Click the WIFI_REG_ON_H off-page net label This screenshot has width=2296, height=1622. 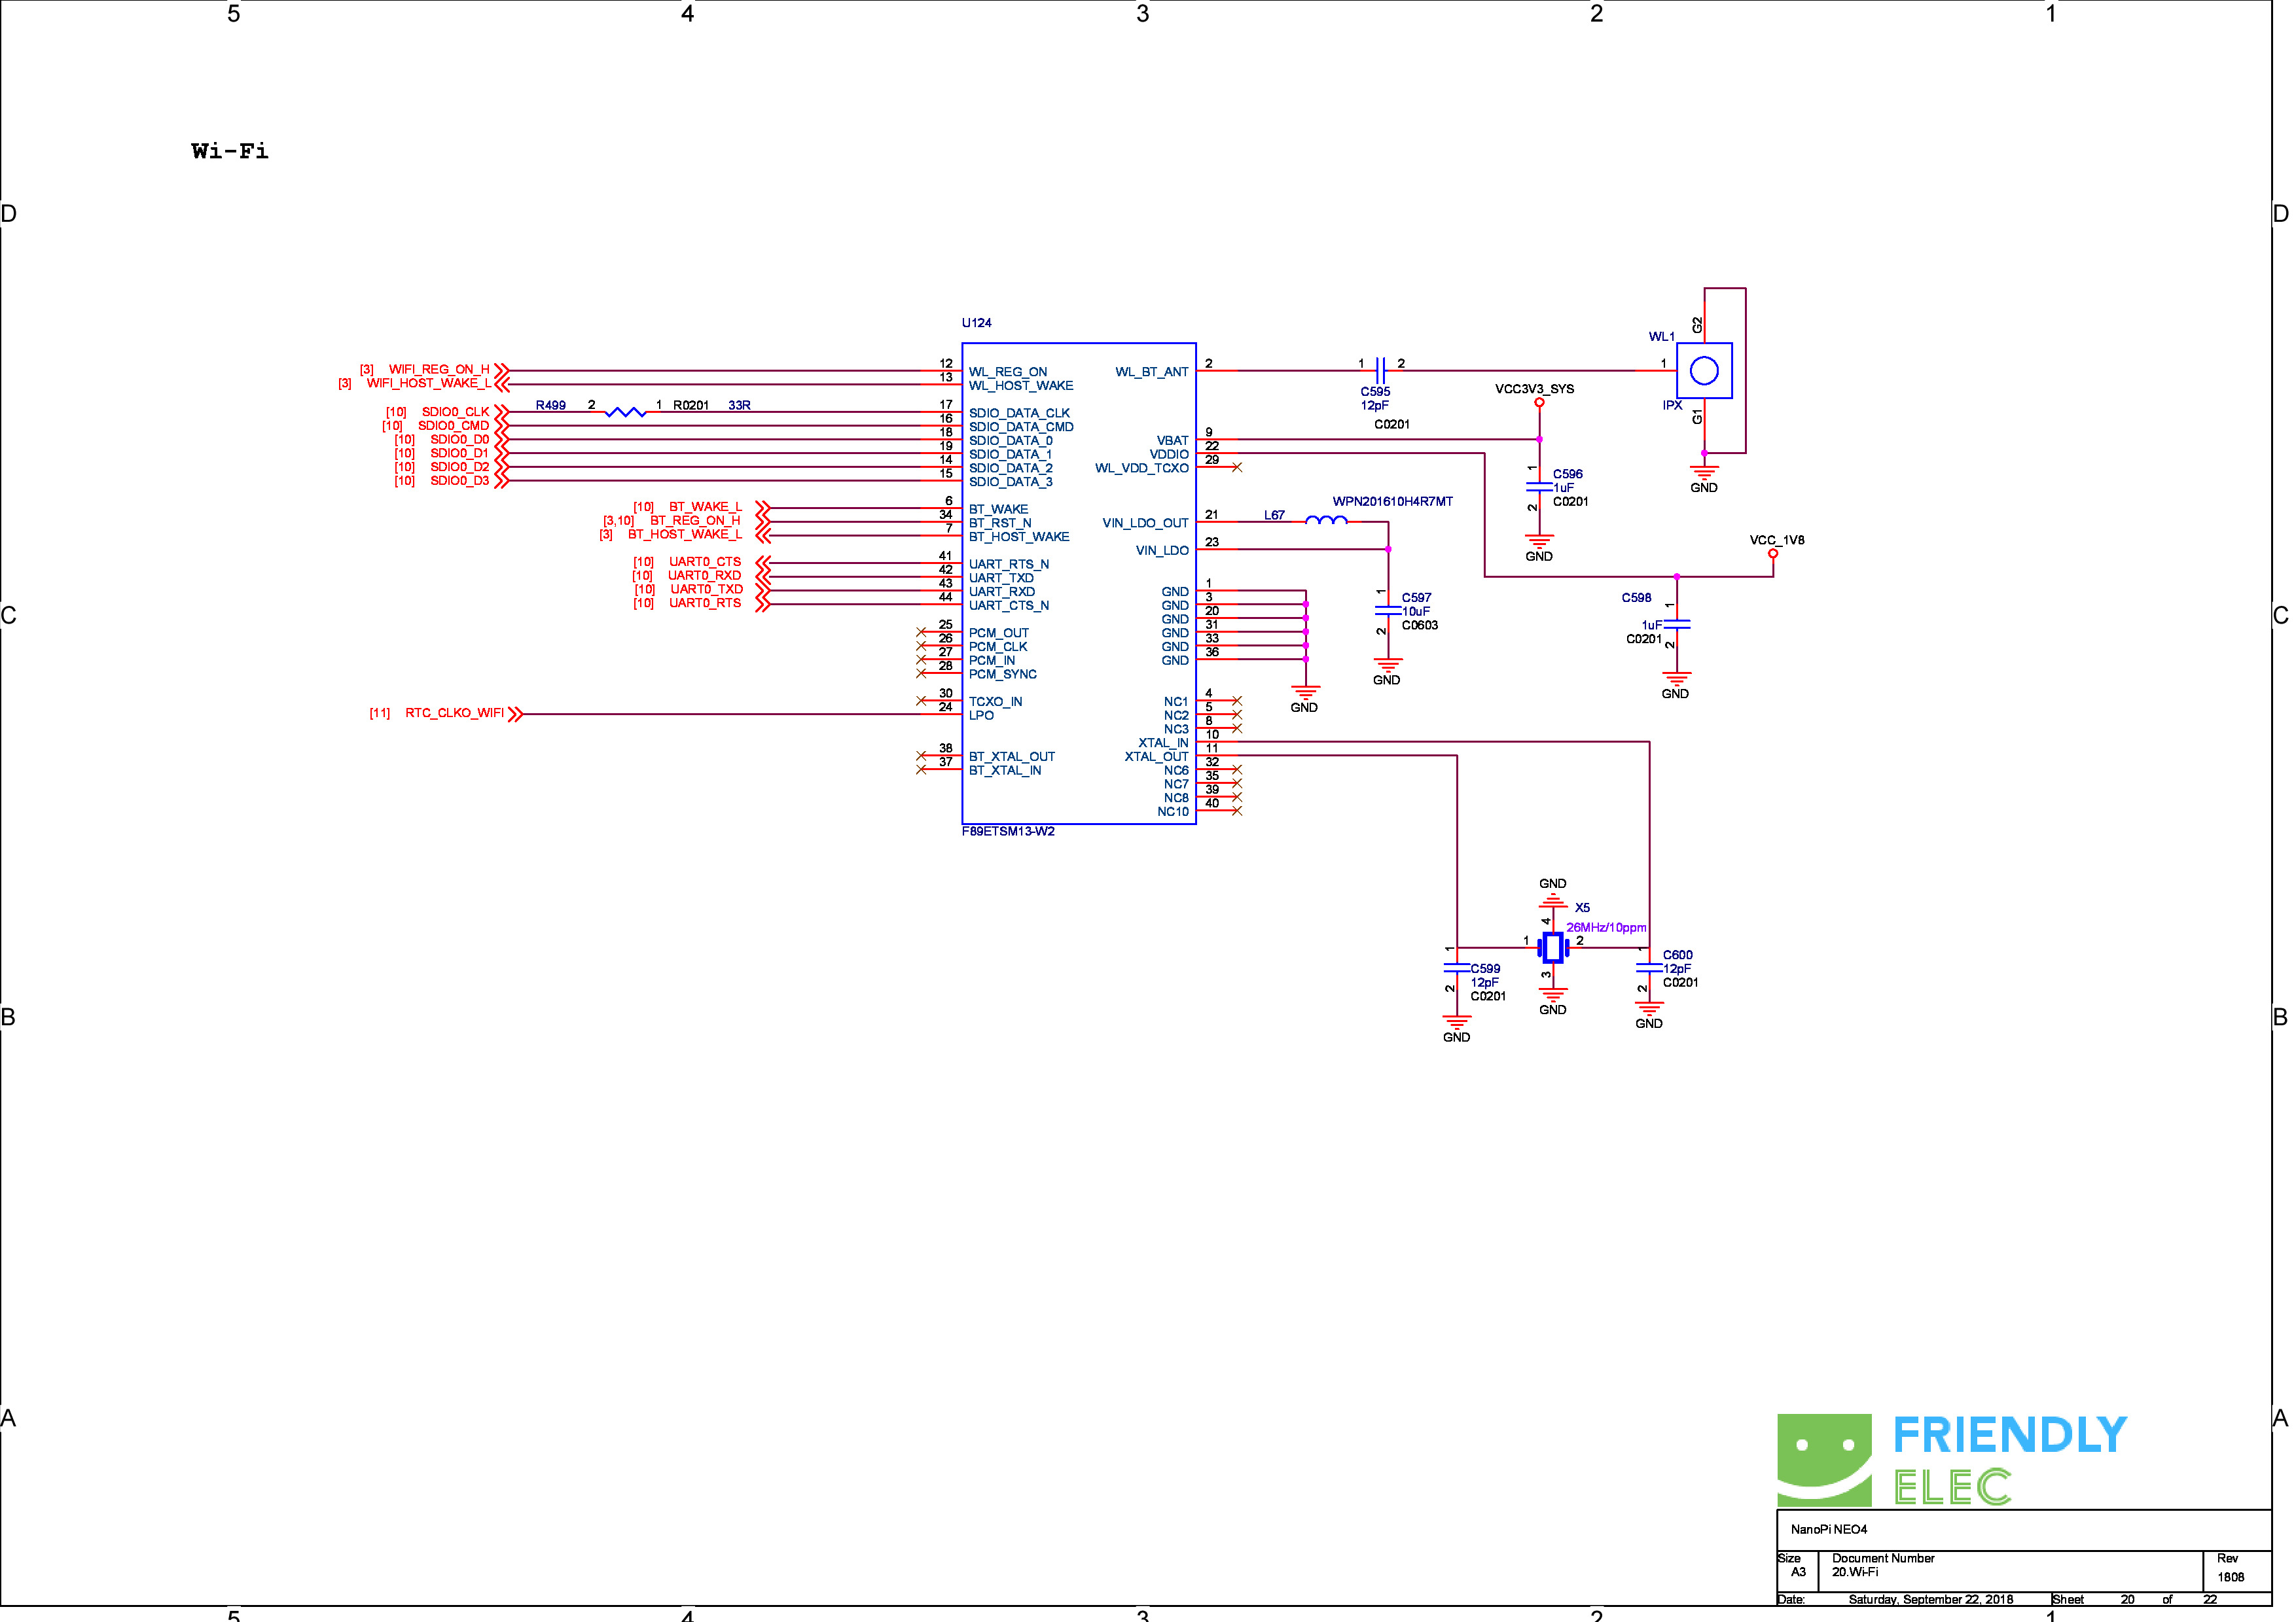coord(439,370)
